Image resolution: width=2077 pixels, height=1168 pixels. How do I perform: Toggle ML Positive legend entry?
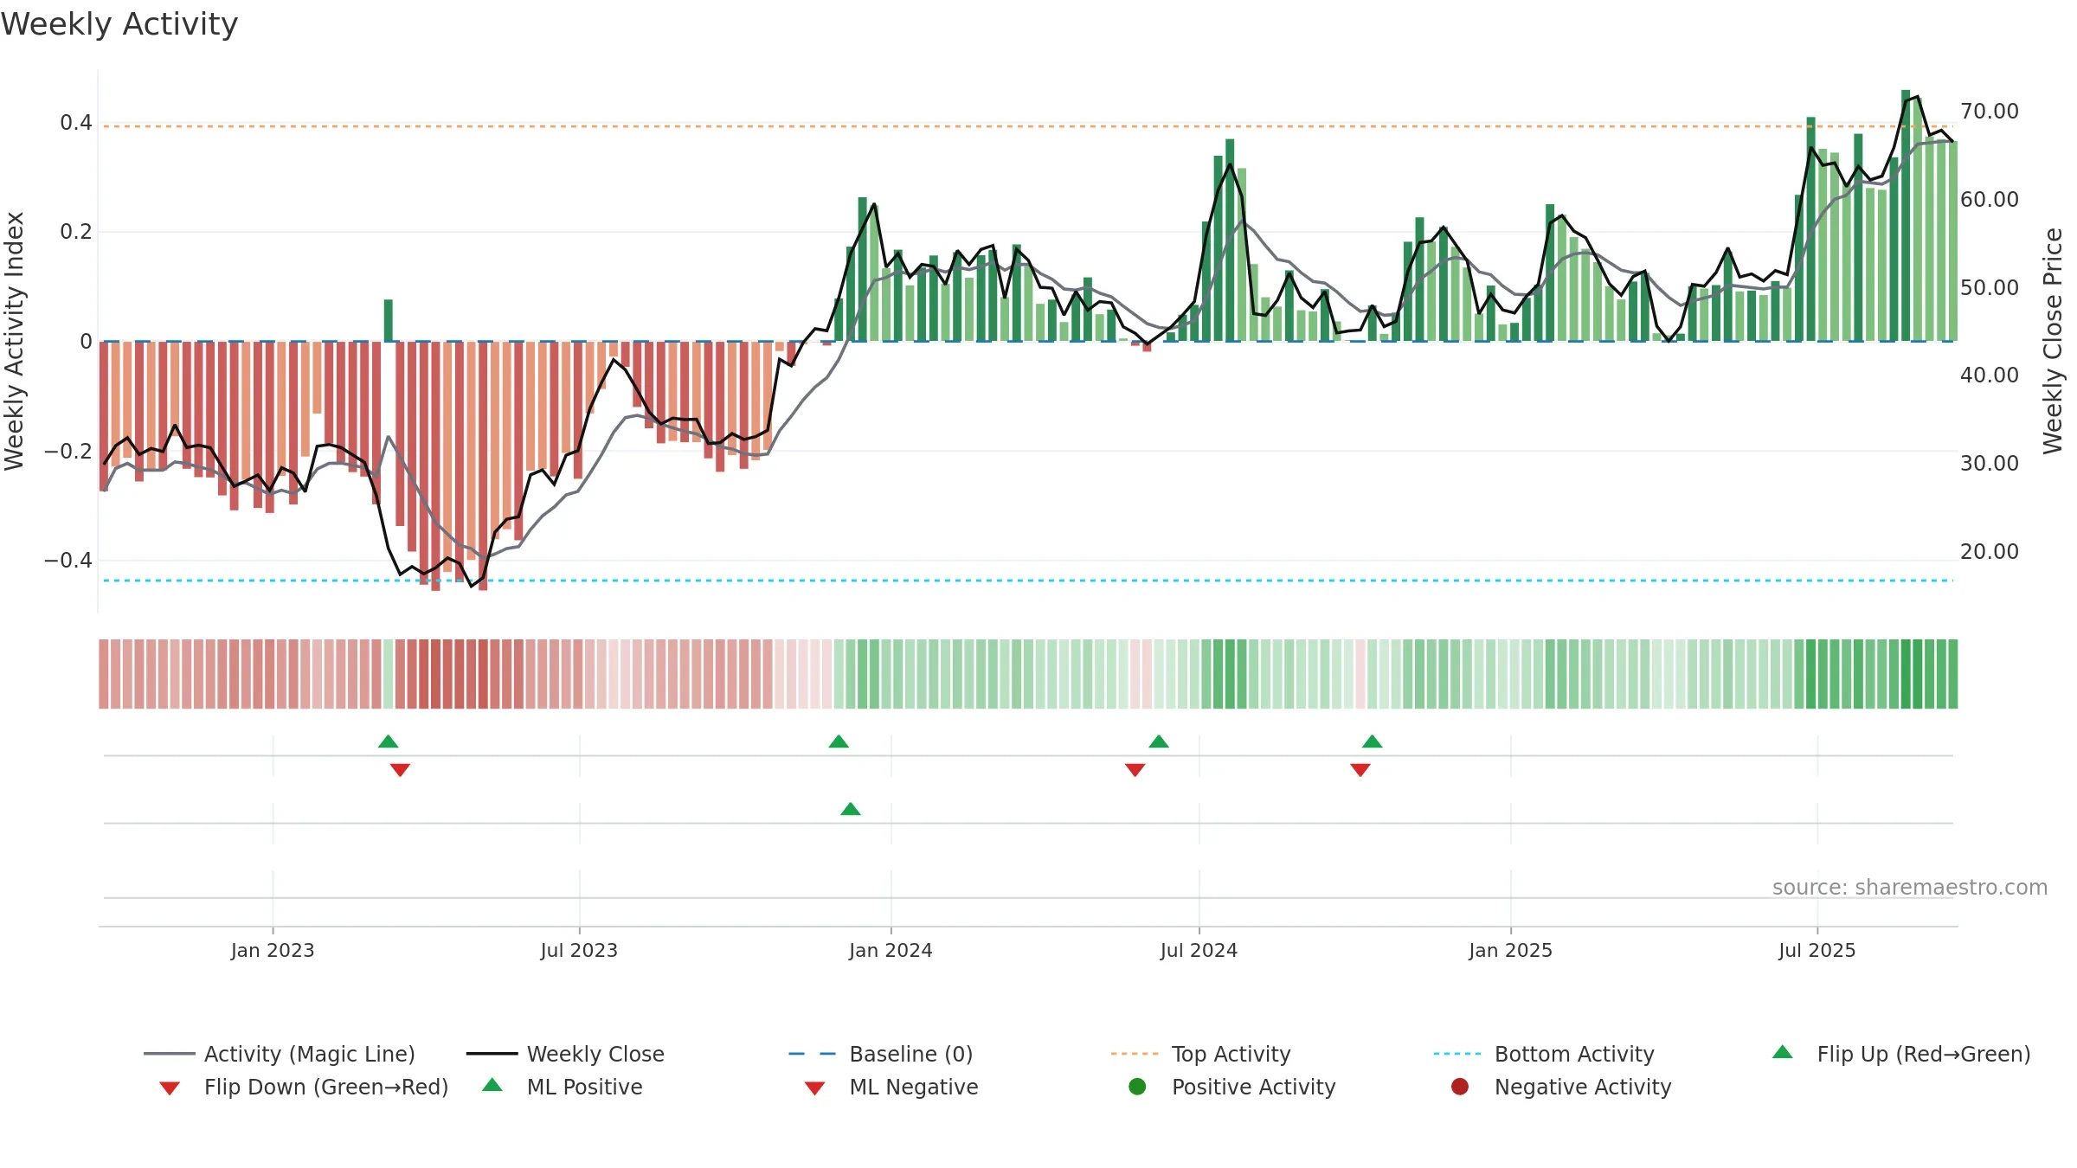pyautogui.click(x=563, y=1087)
